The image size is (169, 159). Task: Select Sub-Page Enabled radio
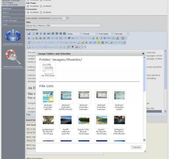pyautogui.click(x=41, y=6)
